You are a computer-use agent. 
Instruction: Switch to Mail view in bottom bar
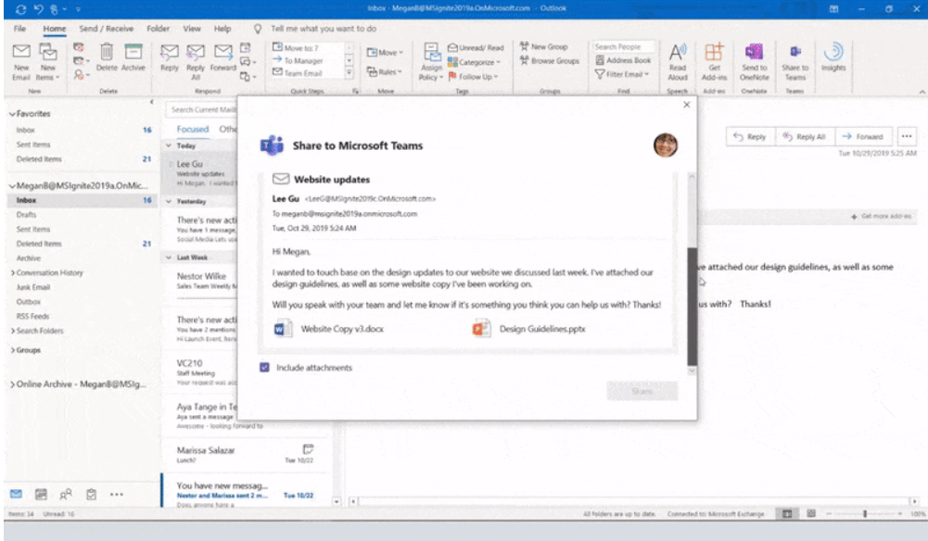16,495
